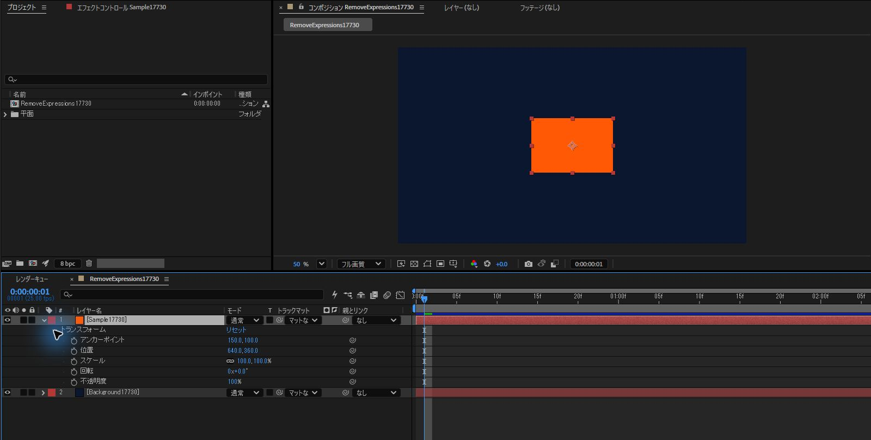871x440 pixels.
Task: Click the show channel RGB color icon
Action: tap(474, 264)
